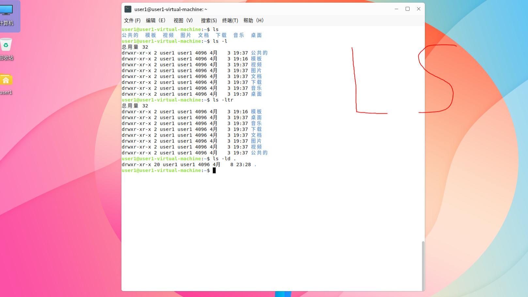
Task: Click the terminal vertical scrollbar
Action: pyautogui.click(x=423, y=266)
